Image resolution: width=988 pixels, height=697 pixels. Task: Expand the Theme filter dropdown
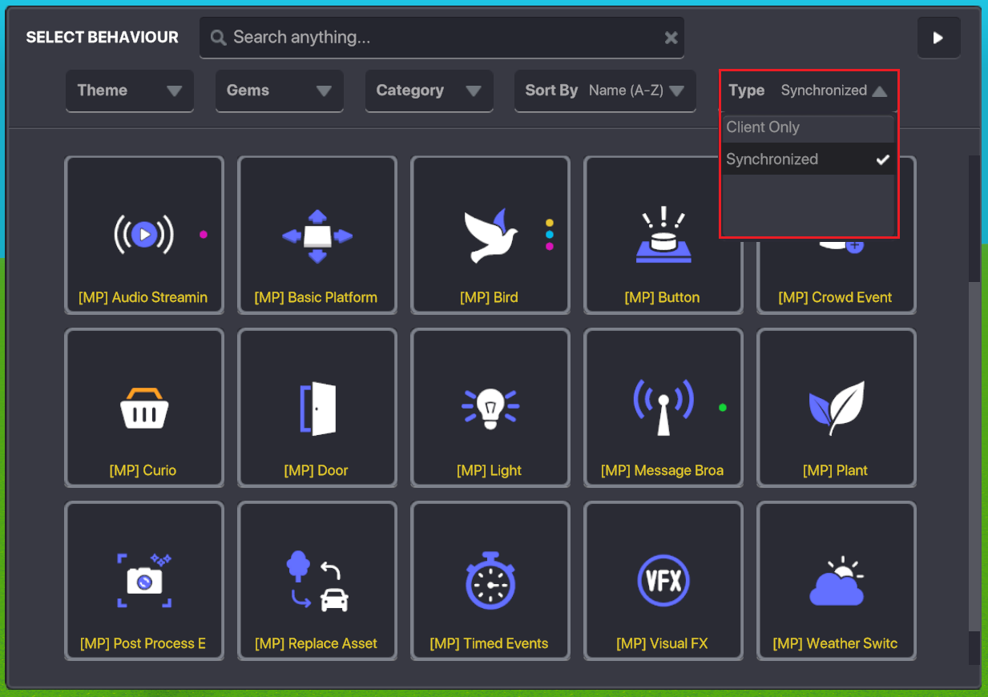[x=130, y=91]
